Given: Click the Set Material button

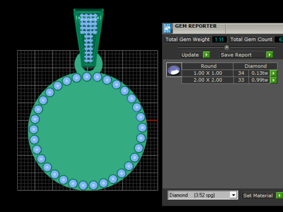Looking at the screenshot, I should point(258,196).
